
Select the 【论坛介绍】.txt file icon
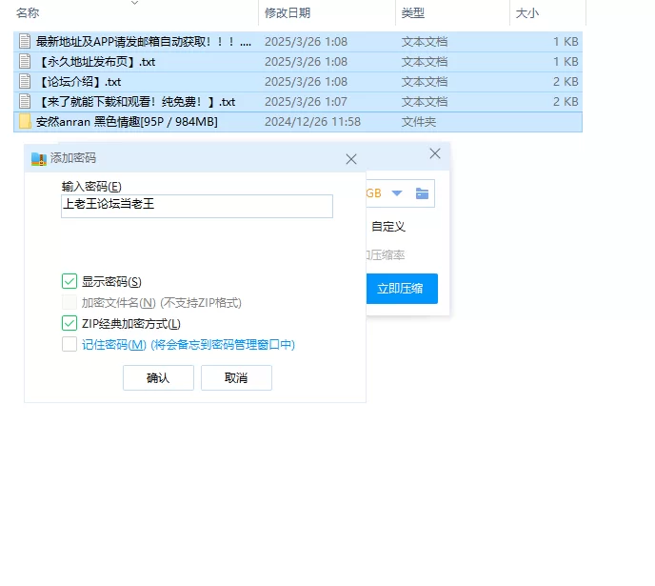(x=25, y=82)
